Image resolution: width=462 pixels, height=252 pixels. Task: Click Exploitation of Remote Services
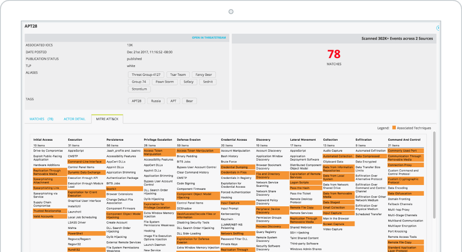click(306, 175)
